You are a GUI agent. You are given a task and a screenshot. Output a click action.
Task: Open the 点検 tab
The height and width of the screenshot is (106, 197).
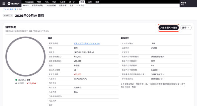click(x=90, y=2)
